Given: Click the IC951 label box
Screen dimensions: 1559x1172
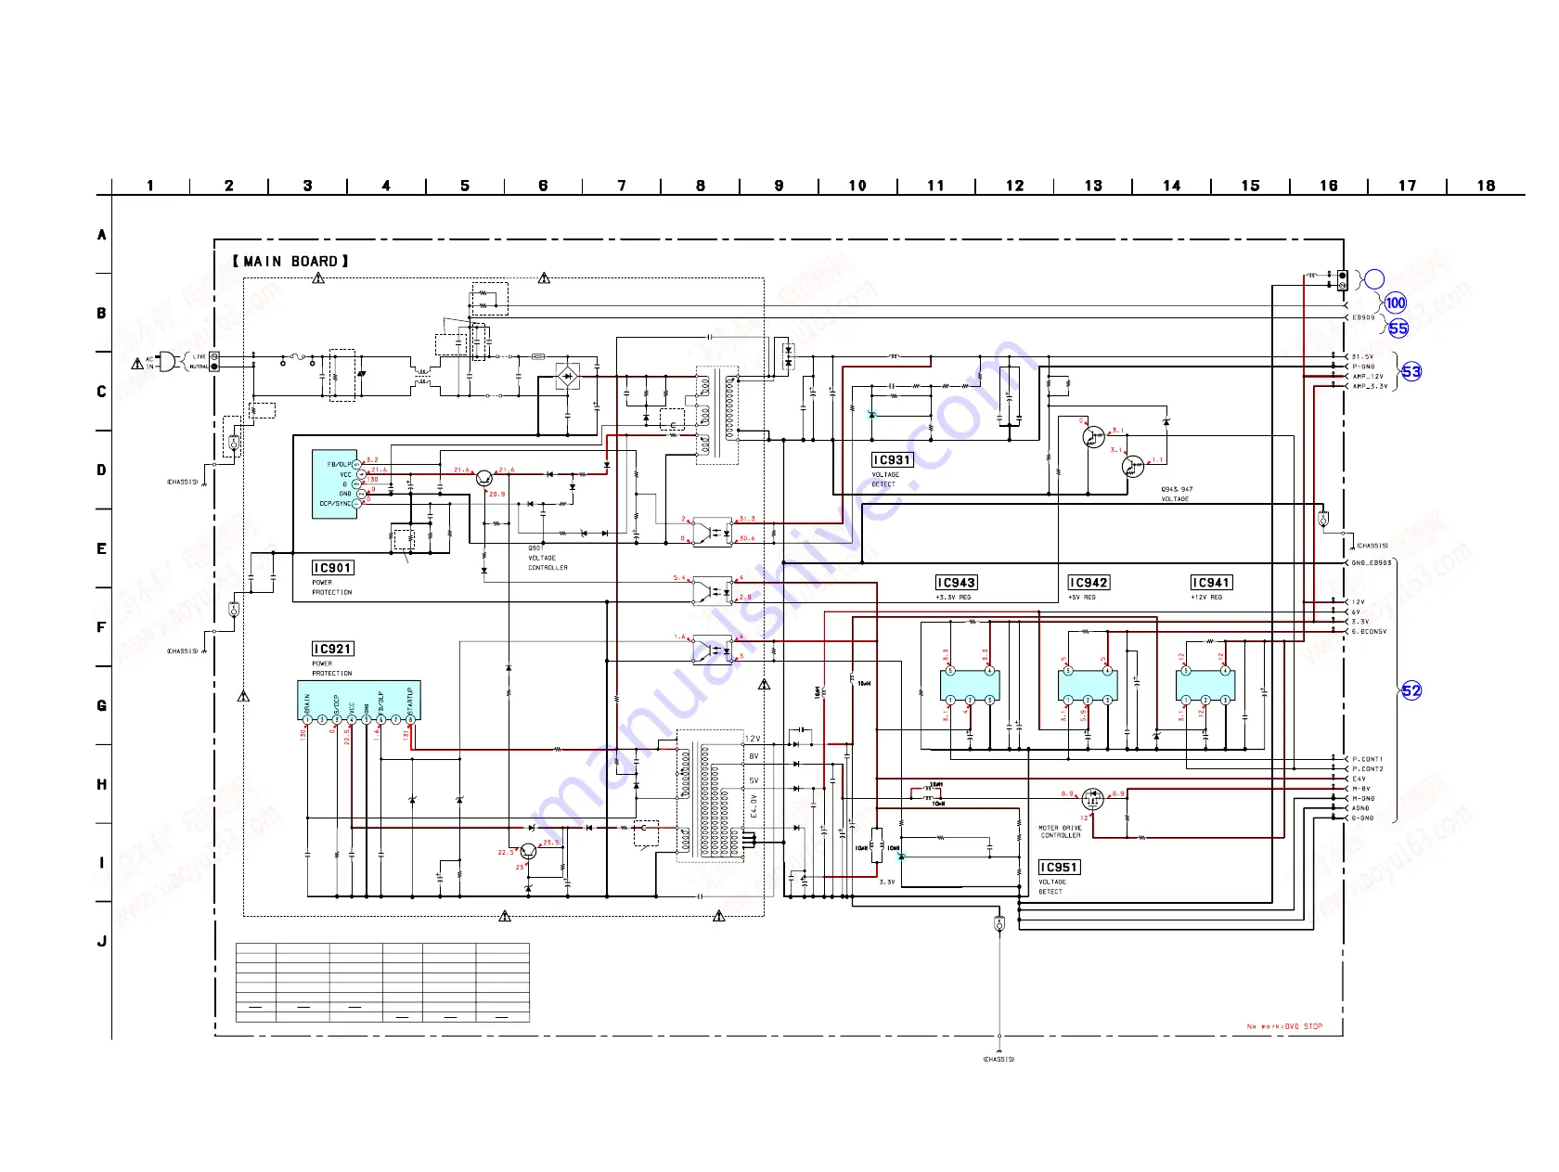Looking at the screenshot, I should 1059,868.
